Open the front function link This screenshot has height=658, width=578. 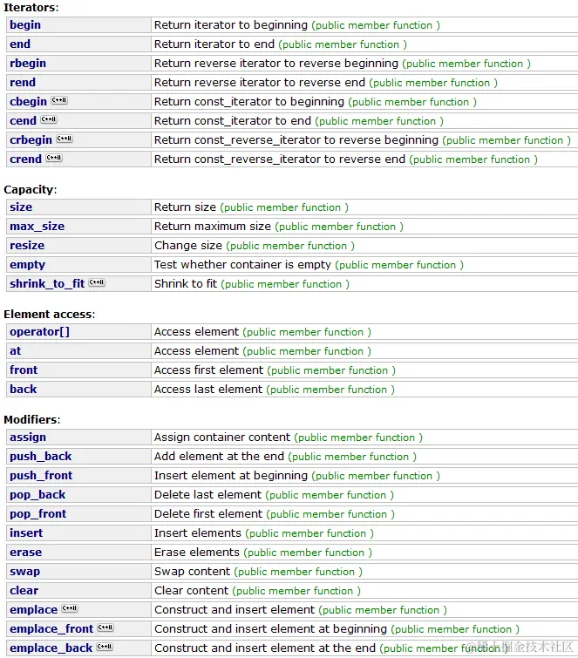(x=24, y=370)
